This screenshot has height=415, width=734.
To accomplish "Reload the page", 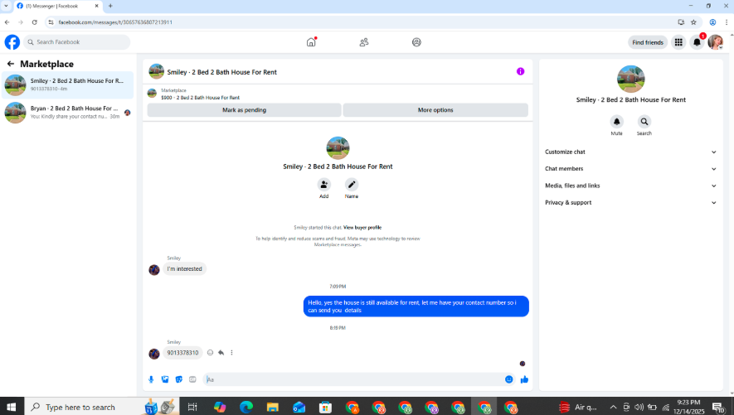I will coord(34,22).
